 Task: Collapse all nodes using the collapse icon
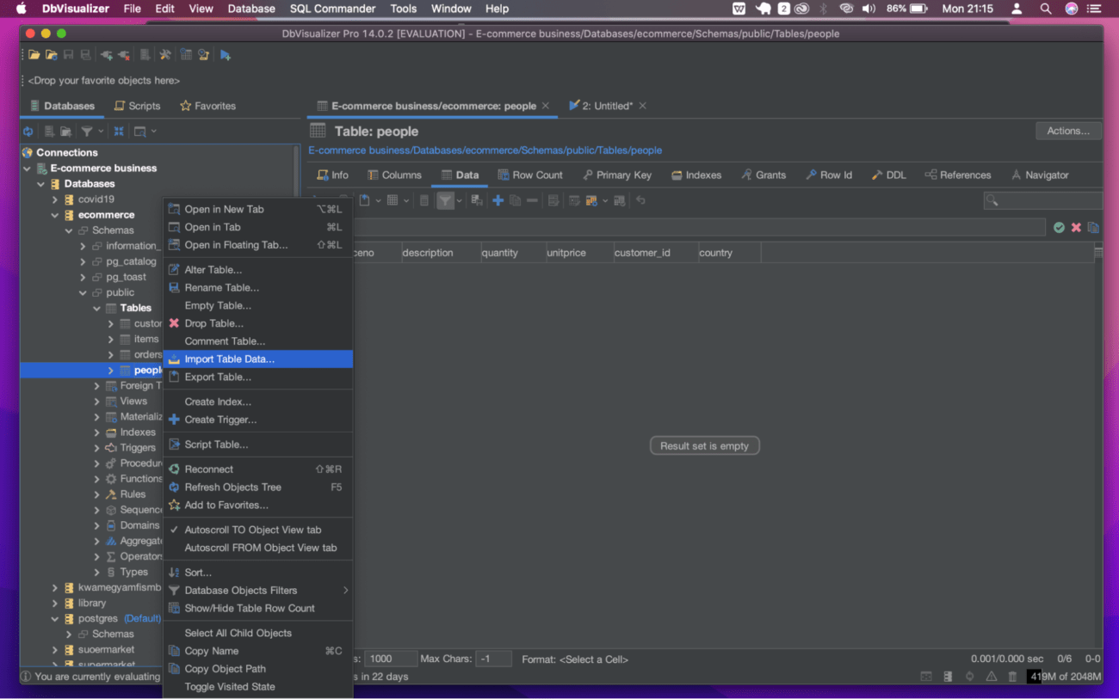119,131
